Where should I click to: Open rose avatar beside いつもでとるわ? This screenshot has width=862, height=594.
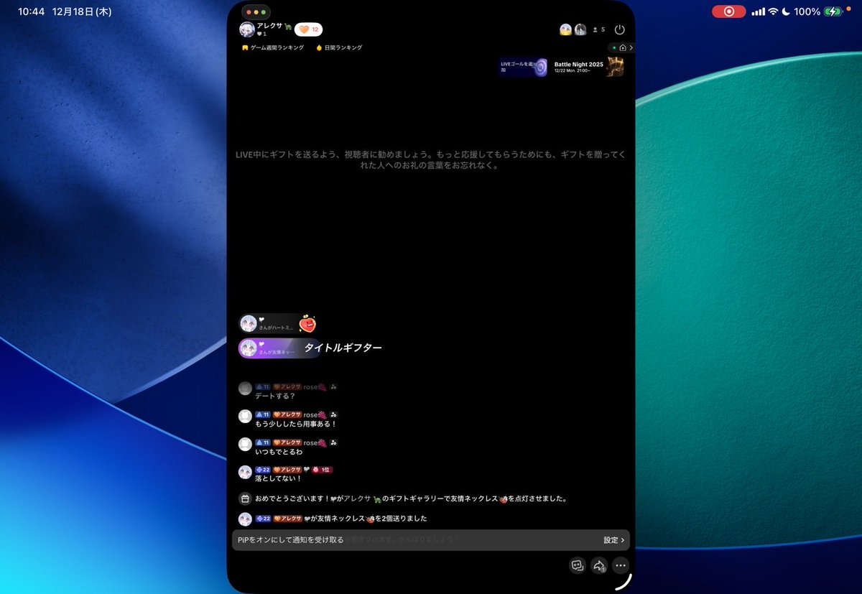click(245, 444)
